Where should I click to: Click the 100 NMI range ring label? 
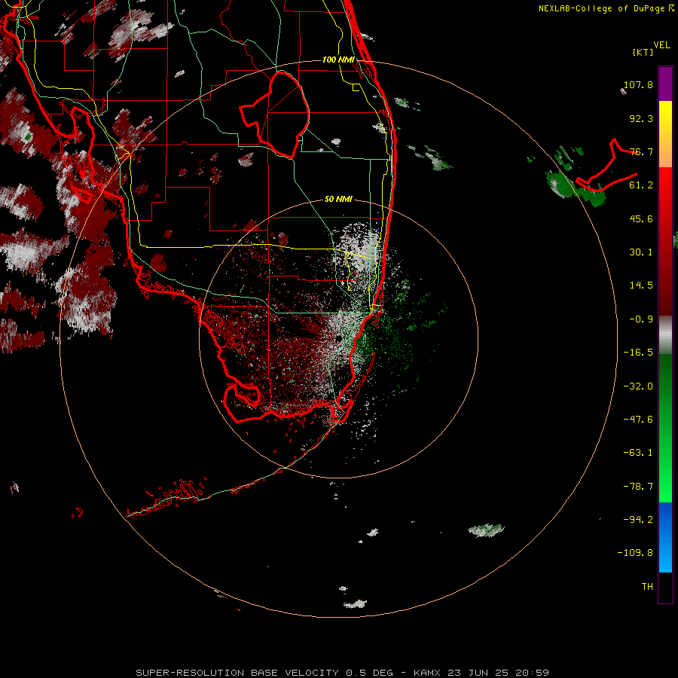338,60
